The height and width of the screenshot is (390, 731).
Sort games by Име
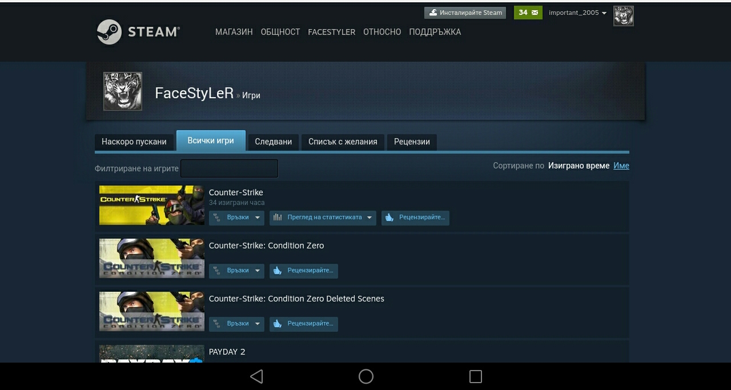click(x=621, y=166)
